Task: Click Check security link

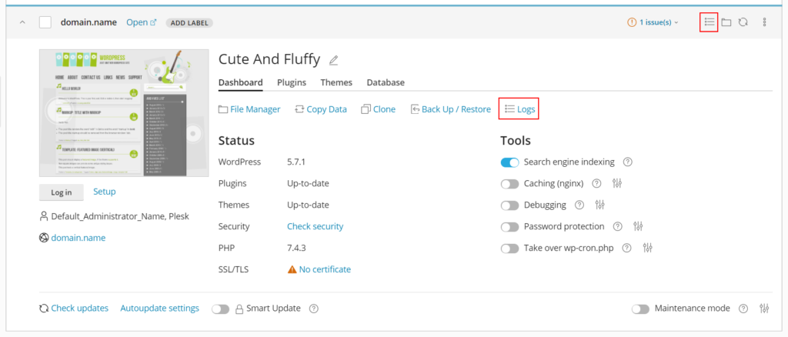Action: (315, 226)
